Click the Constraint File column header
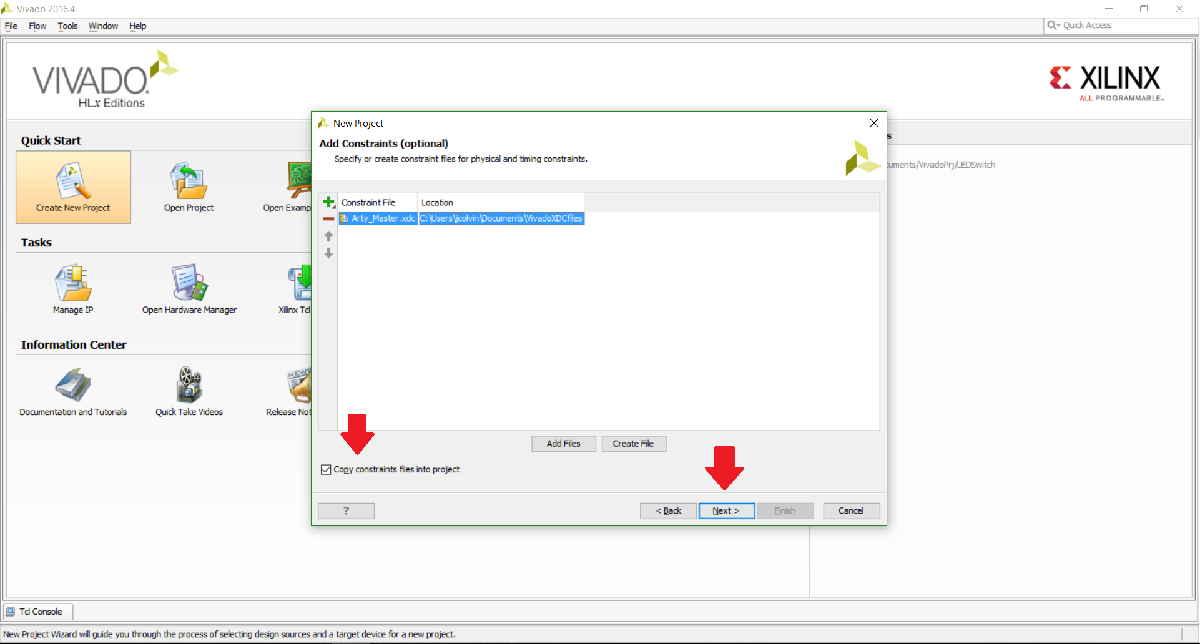Image resolution: width=1200 pixels, height=644 pixels. [x=377, y=202]
